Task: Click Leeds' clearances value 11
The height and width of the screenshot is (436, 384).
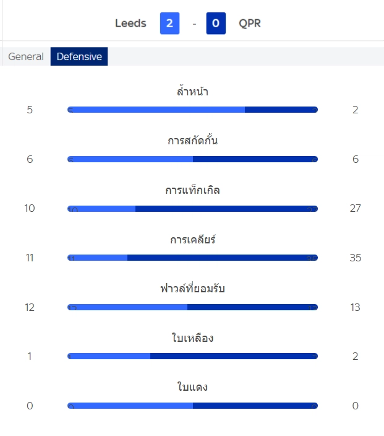Action: [x=30, y=258]
